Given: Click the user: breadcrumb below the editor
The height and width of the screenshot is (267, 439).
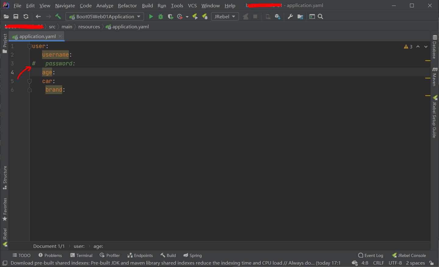Looking at the screenshot, I should [x=79, y=246].
